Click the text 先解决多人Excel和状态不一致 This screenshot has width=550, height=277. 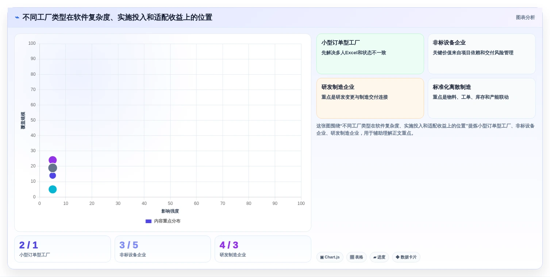click(354, 53)
